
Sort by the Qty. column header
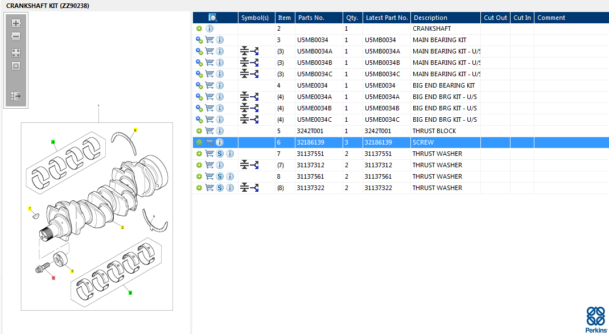[x=352, y=18]
